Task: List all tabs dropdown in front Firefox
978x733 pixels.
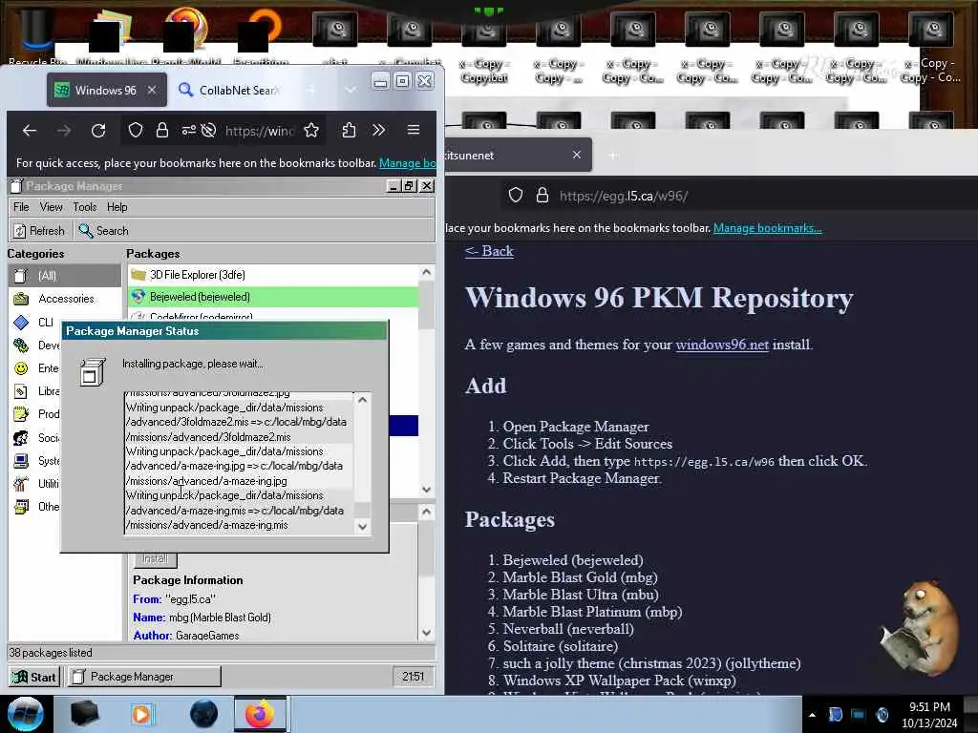Action: coord(351,91)
